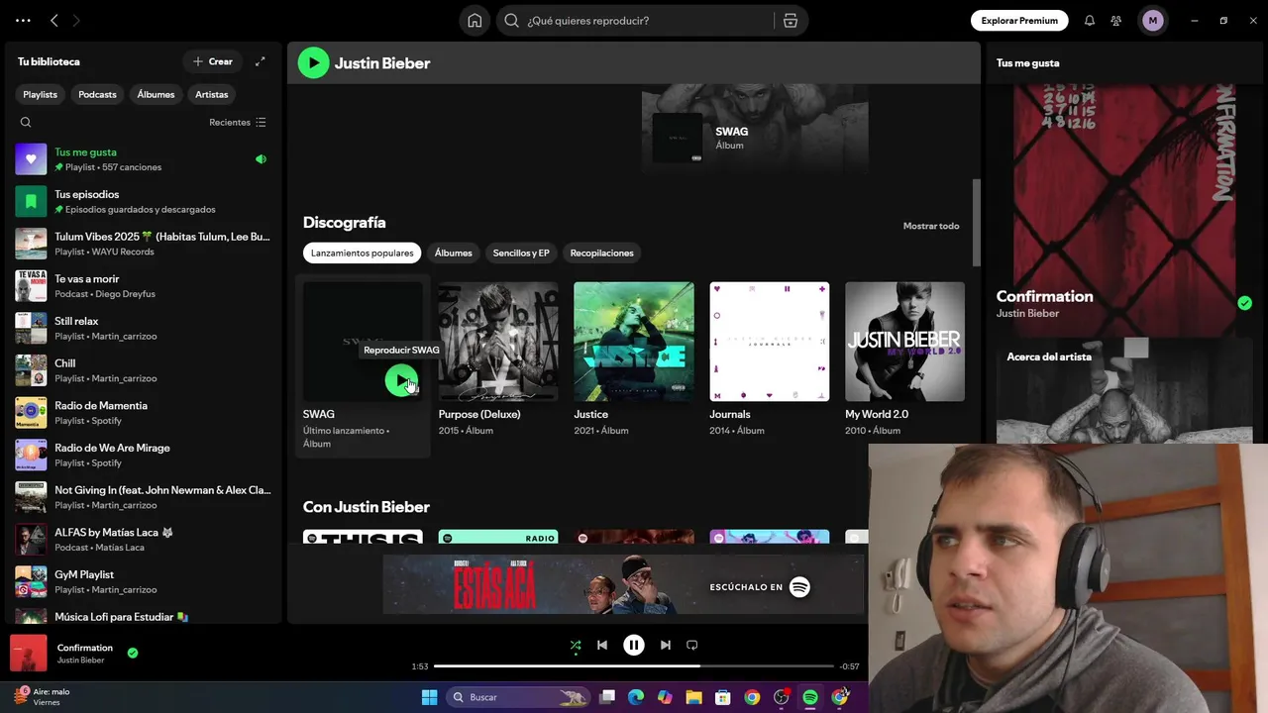Open Justin Bieber link under now-playing title
This screenshot has height=713, width=1268.
click(x=80, y=661)
